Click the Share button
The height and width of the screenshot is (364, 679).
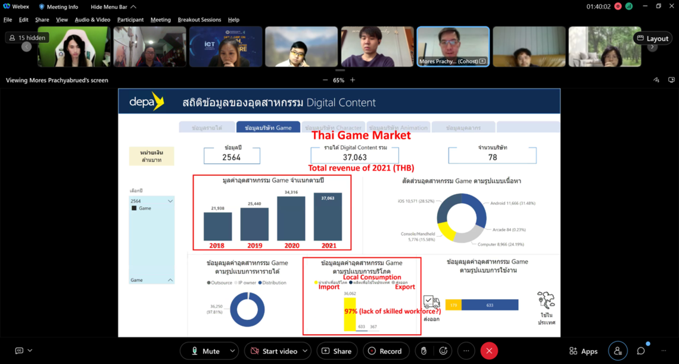[337, 351]
